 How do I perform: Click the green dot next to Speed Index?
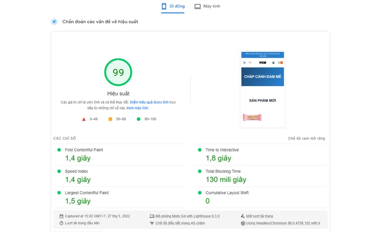click(59, 171)
